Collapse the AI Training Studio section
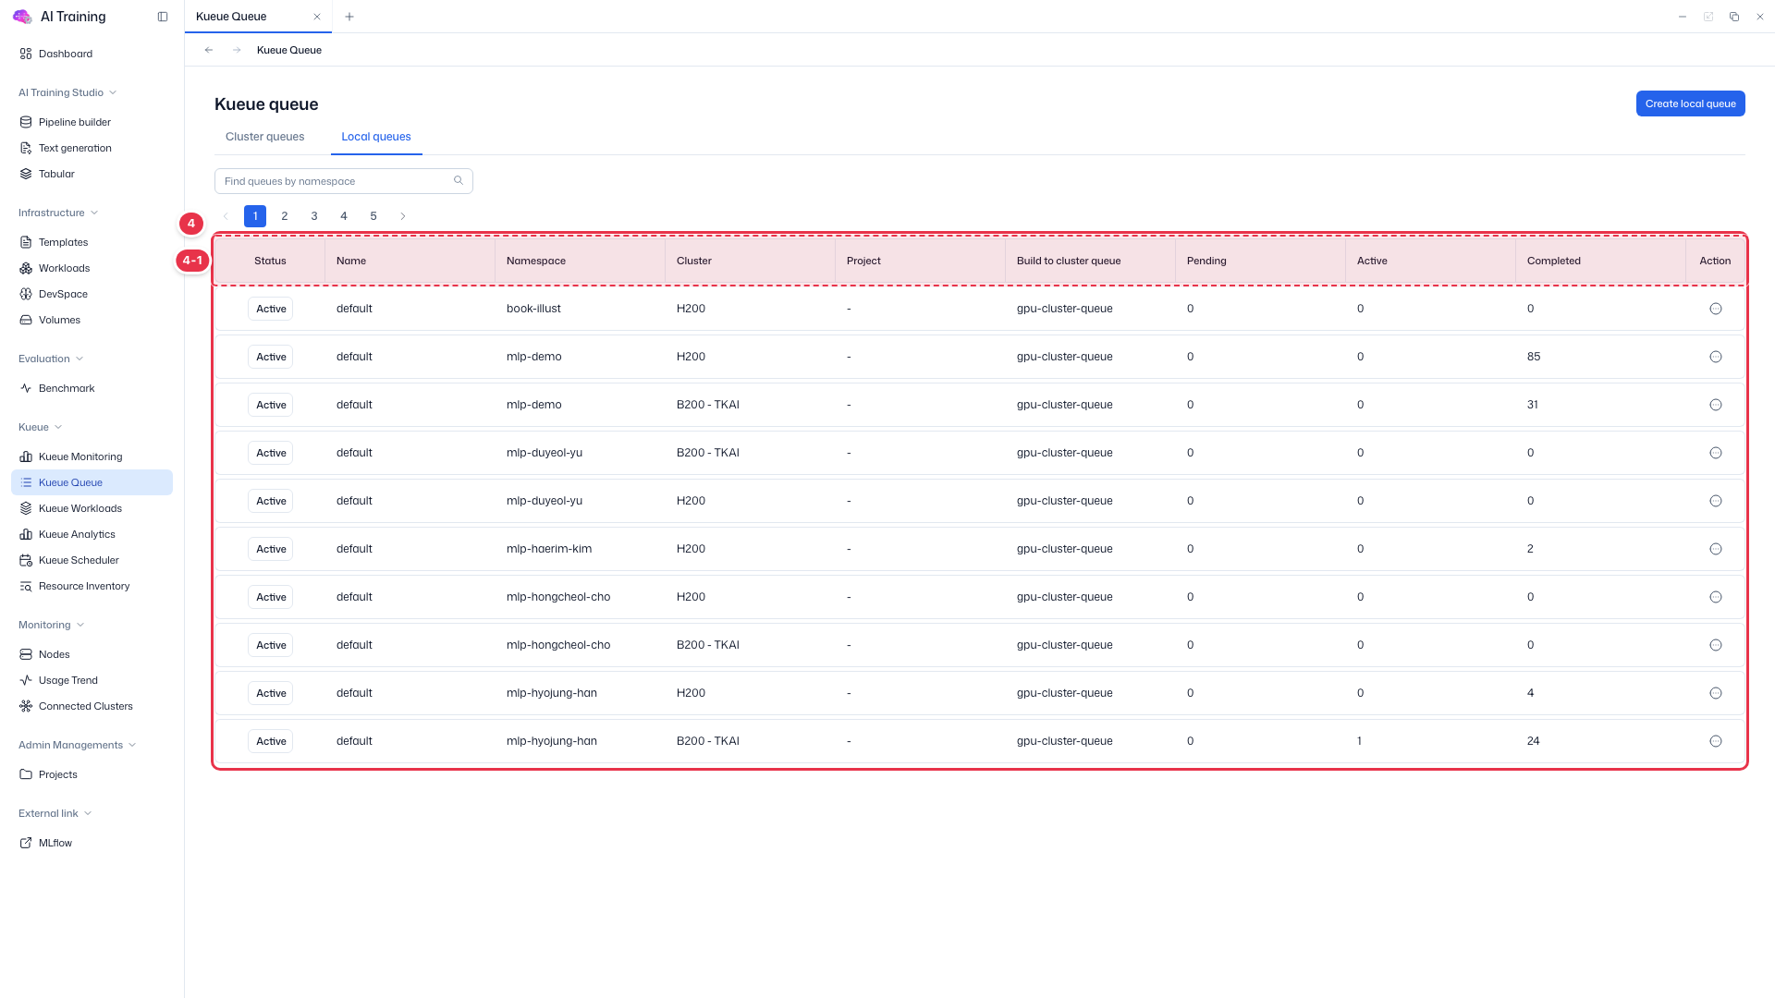This screenshot has height=998, width=1775. coord(67,92)
